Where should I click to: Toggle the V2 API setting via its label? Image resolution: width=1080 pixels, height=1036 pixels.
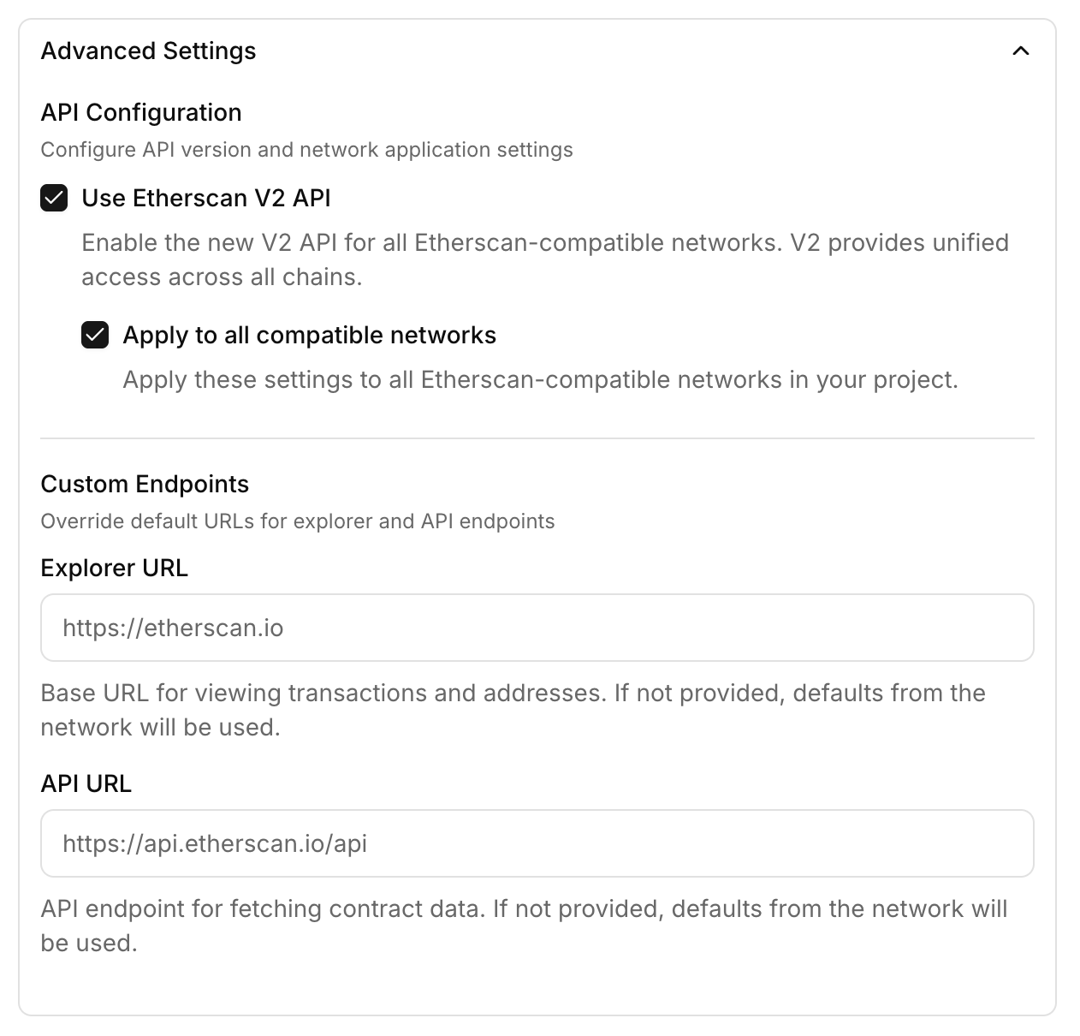pyautogui.click(x=206, y=198)
